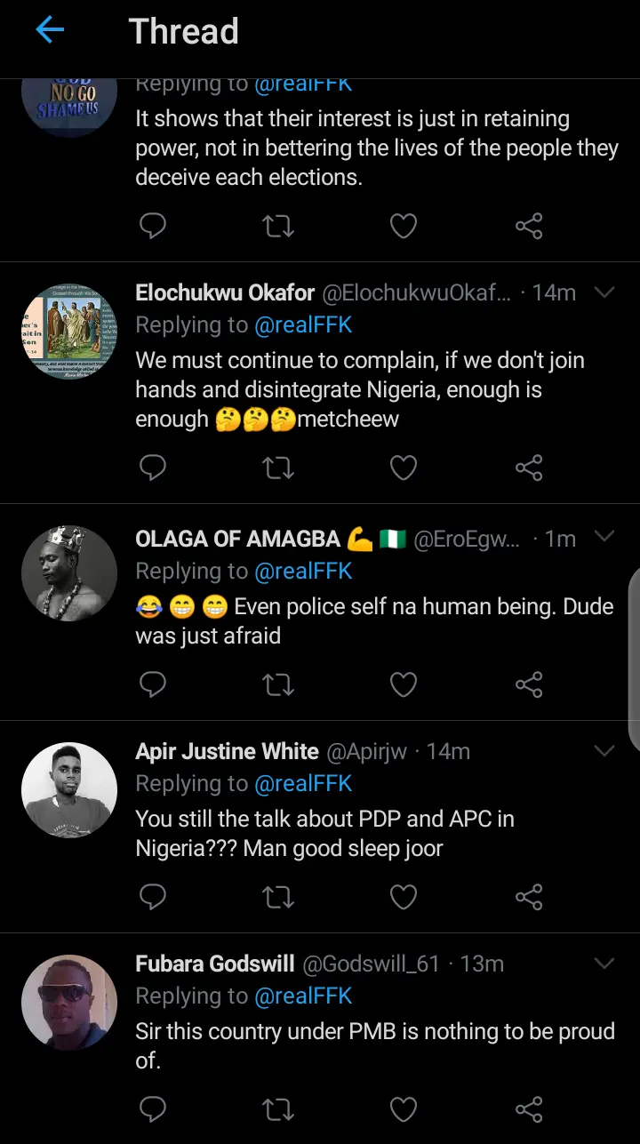Retweet Elochukwu Okafor's tweet
The image size is (640, 1144).
pos(279,468)
